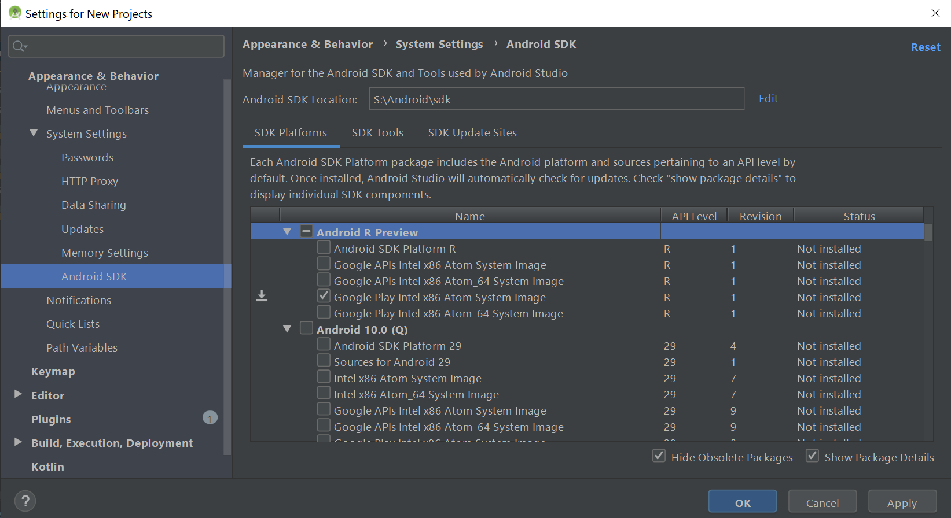Check Google APIs Intel x86 Atom System Image R
This screenshot has height=518, width=951.
click(324, 264)
